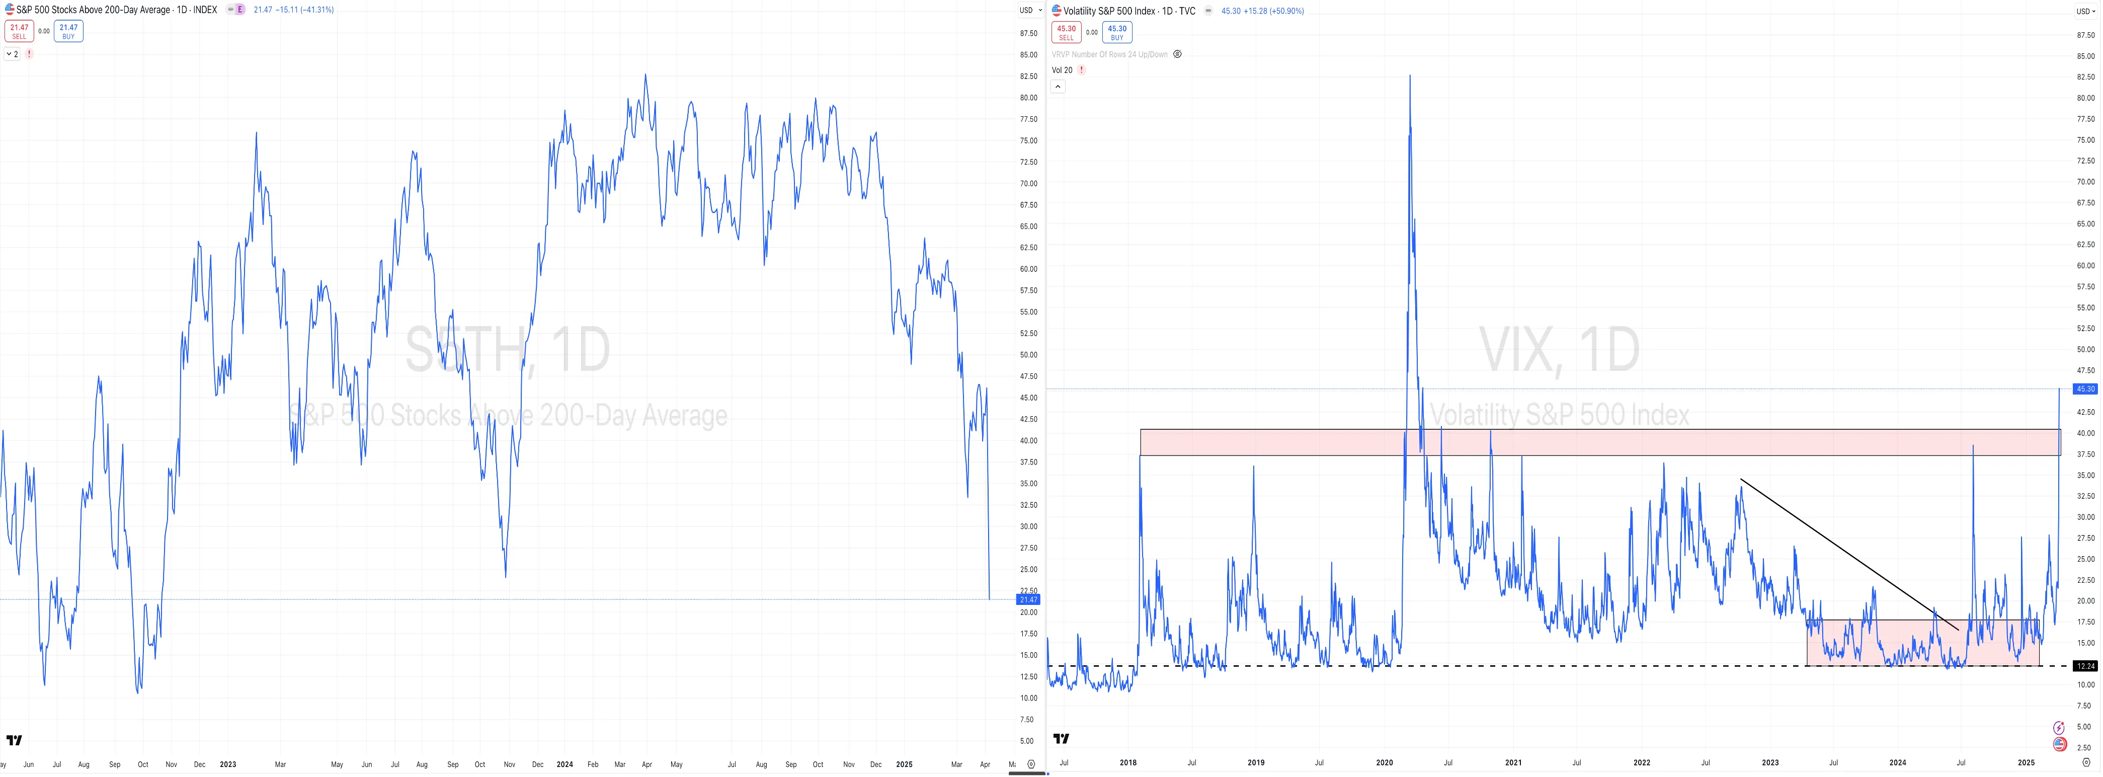Open VIX chart settings hexagon icon
This screenshot has width=2103, height=777.
coord(2087,762)
